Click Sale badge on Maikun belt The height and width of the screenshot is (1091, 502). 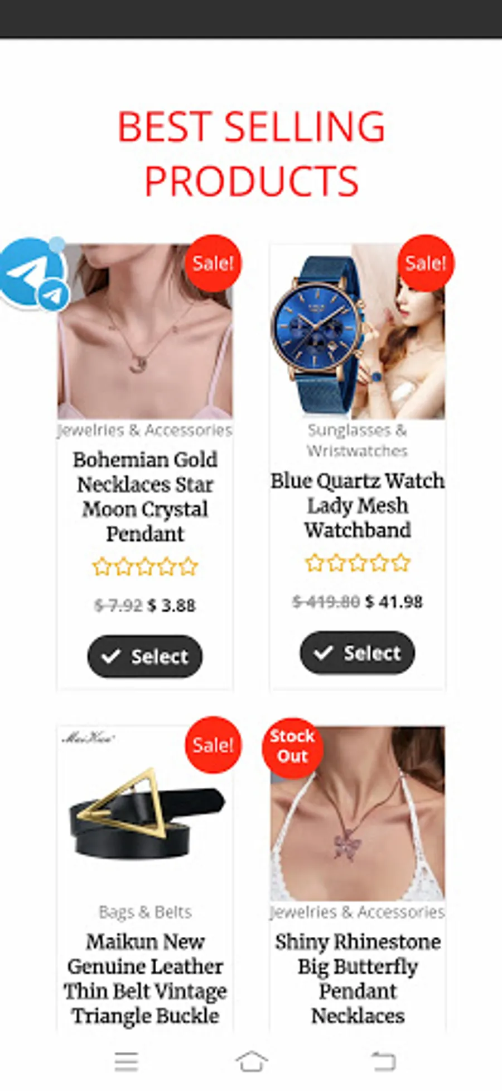(213, 745)
